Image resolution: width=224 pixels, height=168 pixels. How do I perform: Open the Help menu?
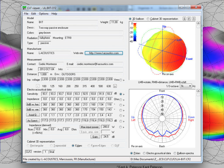tap(54, 14)
